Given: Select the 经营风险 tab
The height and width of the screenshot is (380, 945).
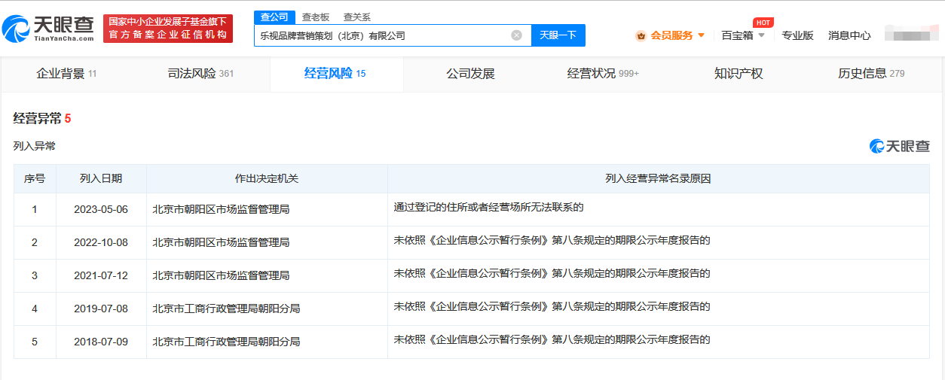Looking at the screenshot, I should click(x=335, y=74).
